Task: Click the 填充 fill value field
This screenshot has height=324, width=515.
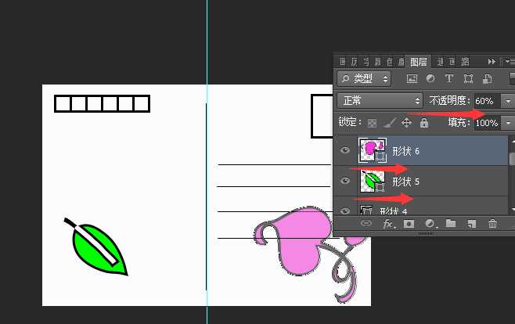Action: [486, 123]
